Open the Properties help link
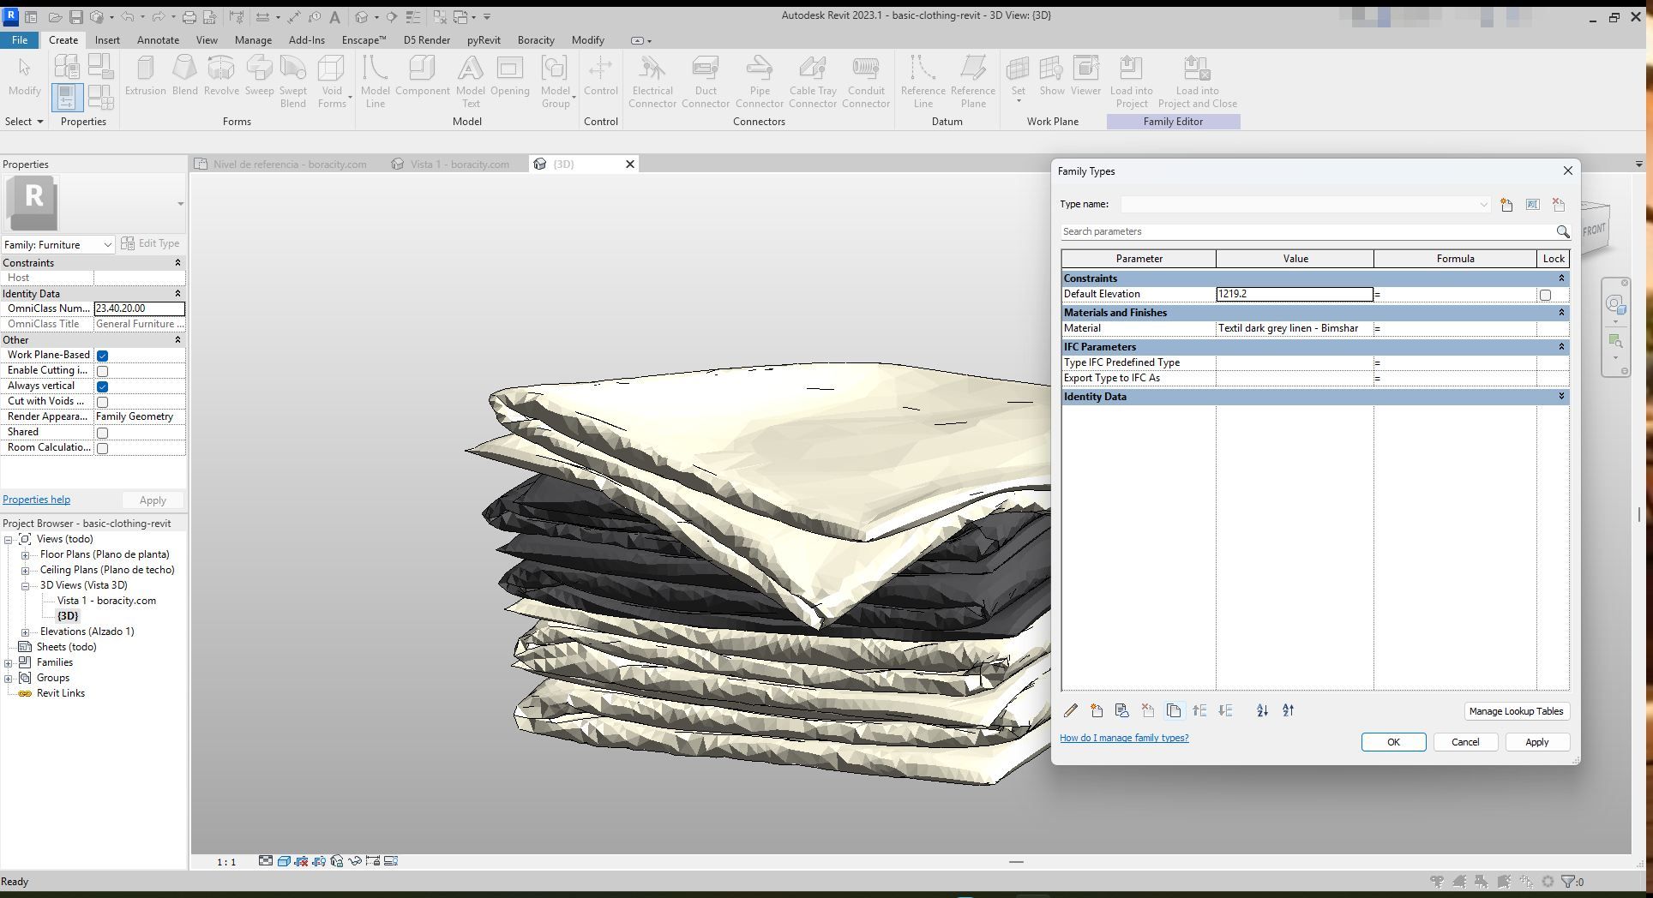 click(36, 500)
